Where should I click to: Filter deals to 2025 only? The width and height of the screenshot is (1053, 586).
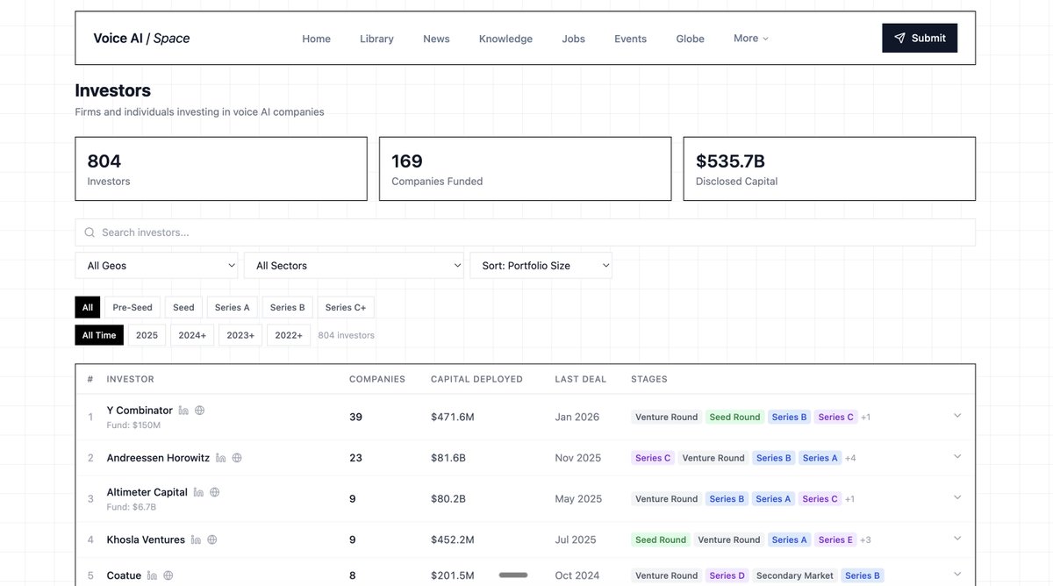point(147,335)
